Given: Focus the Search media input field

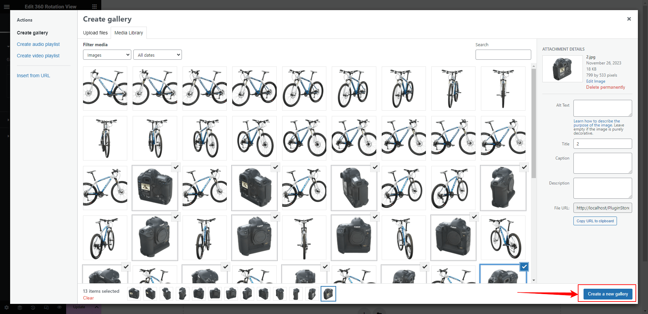Looking at the screenshot, I should [503, 55].
